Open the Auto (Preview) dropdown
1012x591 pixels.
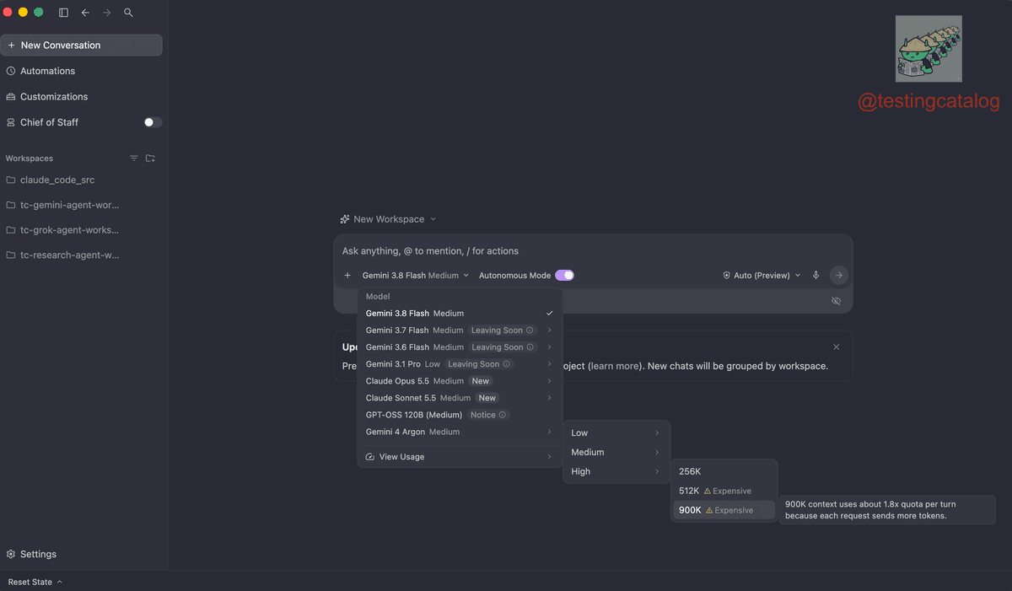point(762,275)
